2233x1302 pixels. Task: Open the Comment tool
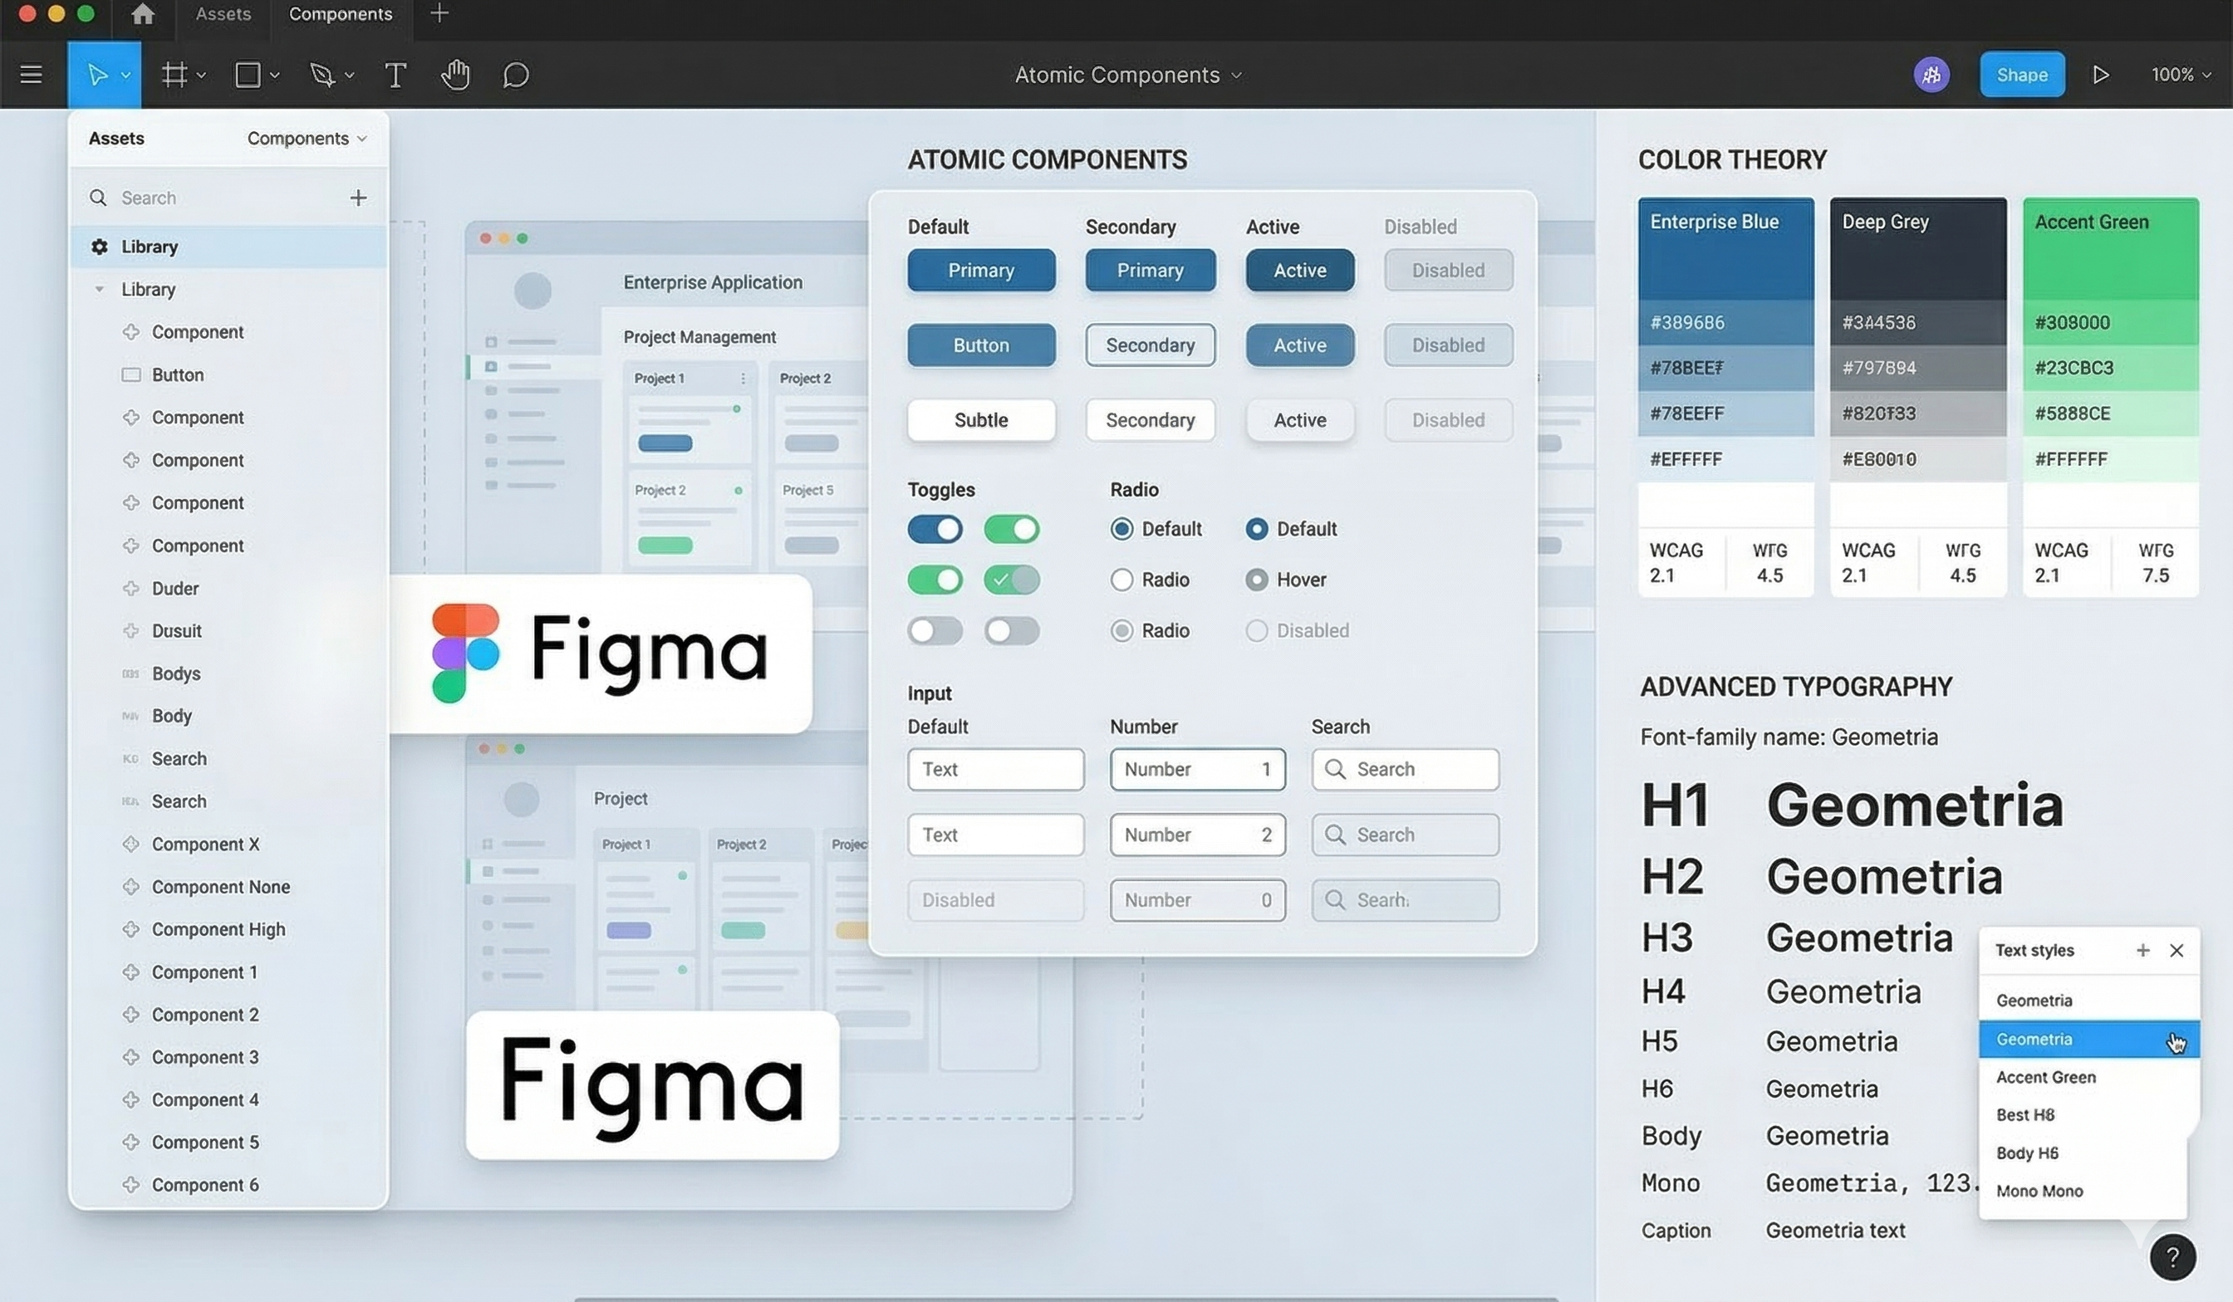[x=515, y=75]
